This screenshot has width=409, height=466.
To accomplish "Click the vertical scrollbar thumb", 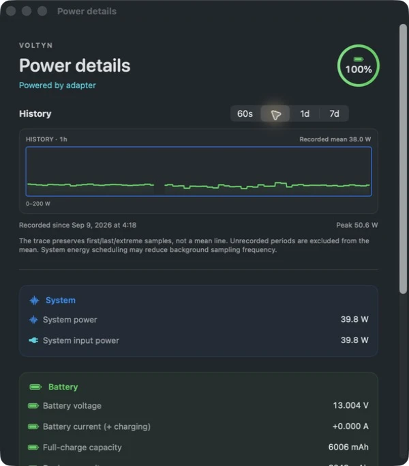I will [403, 159].
